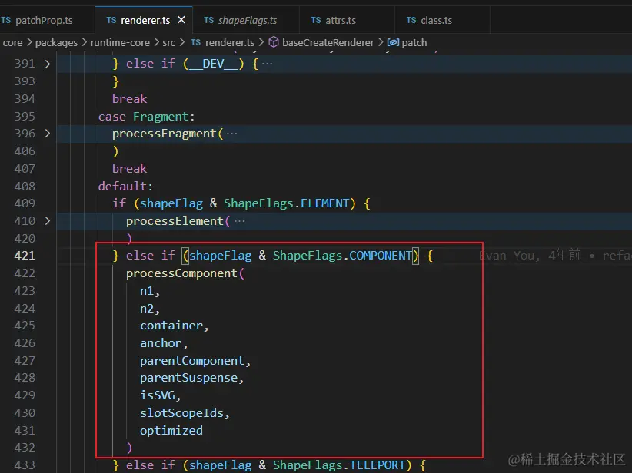Expand folded code at line 391
Screen dimensions: 632x473
48,64
